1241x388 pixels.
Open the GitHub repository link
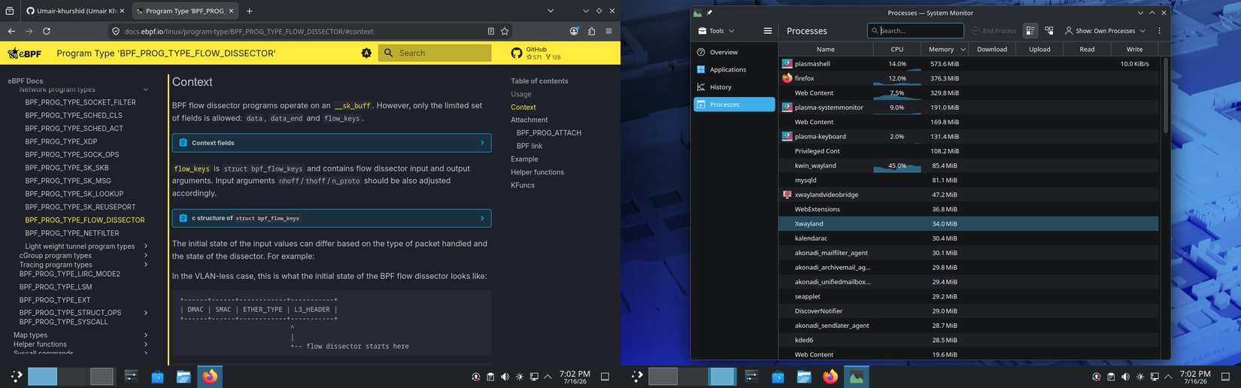[x=537, y=53]
